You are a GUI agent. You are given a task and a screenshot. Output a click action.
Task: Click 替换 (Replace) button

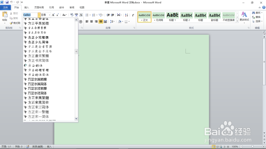(256, 17)
